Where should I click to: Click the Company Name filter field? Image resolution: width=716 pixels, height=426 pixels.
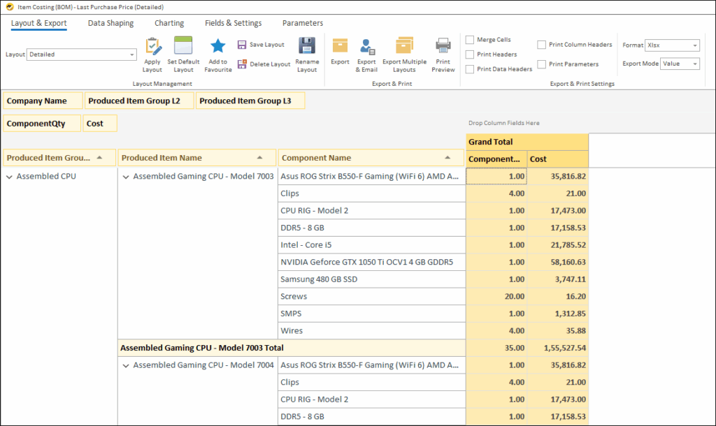pos(43,101)
